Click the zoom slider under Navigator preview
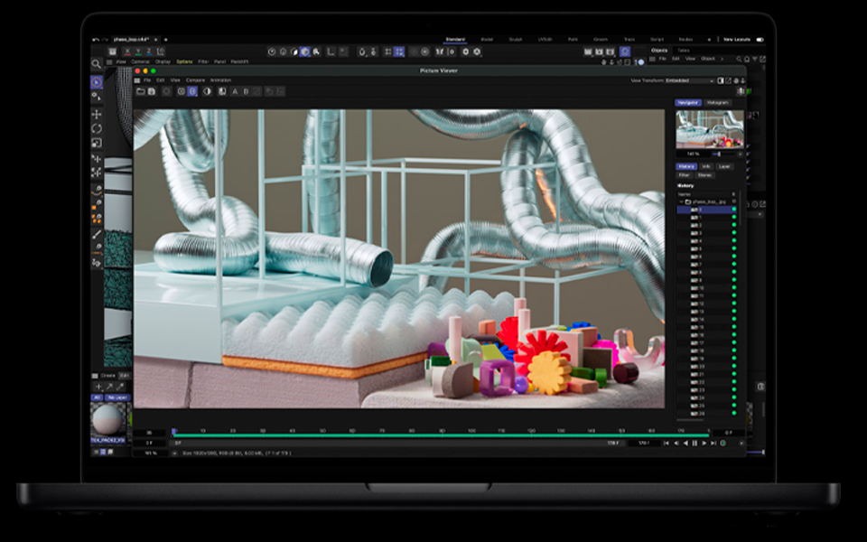The image size is (867, 542). coord(720,154)
